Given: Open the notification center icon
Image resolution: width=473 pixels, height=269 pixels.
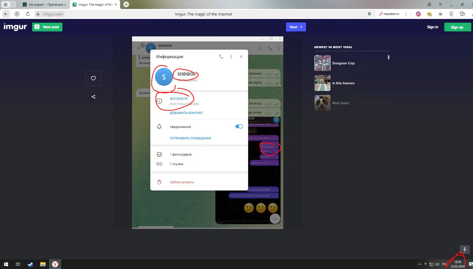Looking at the screenshot, I should tap(471, 264).
